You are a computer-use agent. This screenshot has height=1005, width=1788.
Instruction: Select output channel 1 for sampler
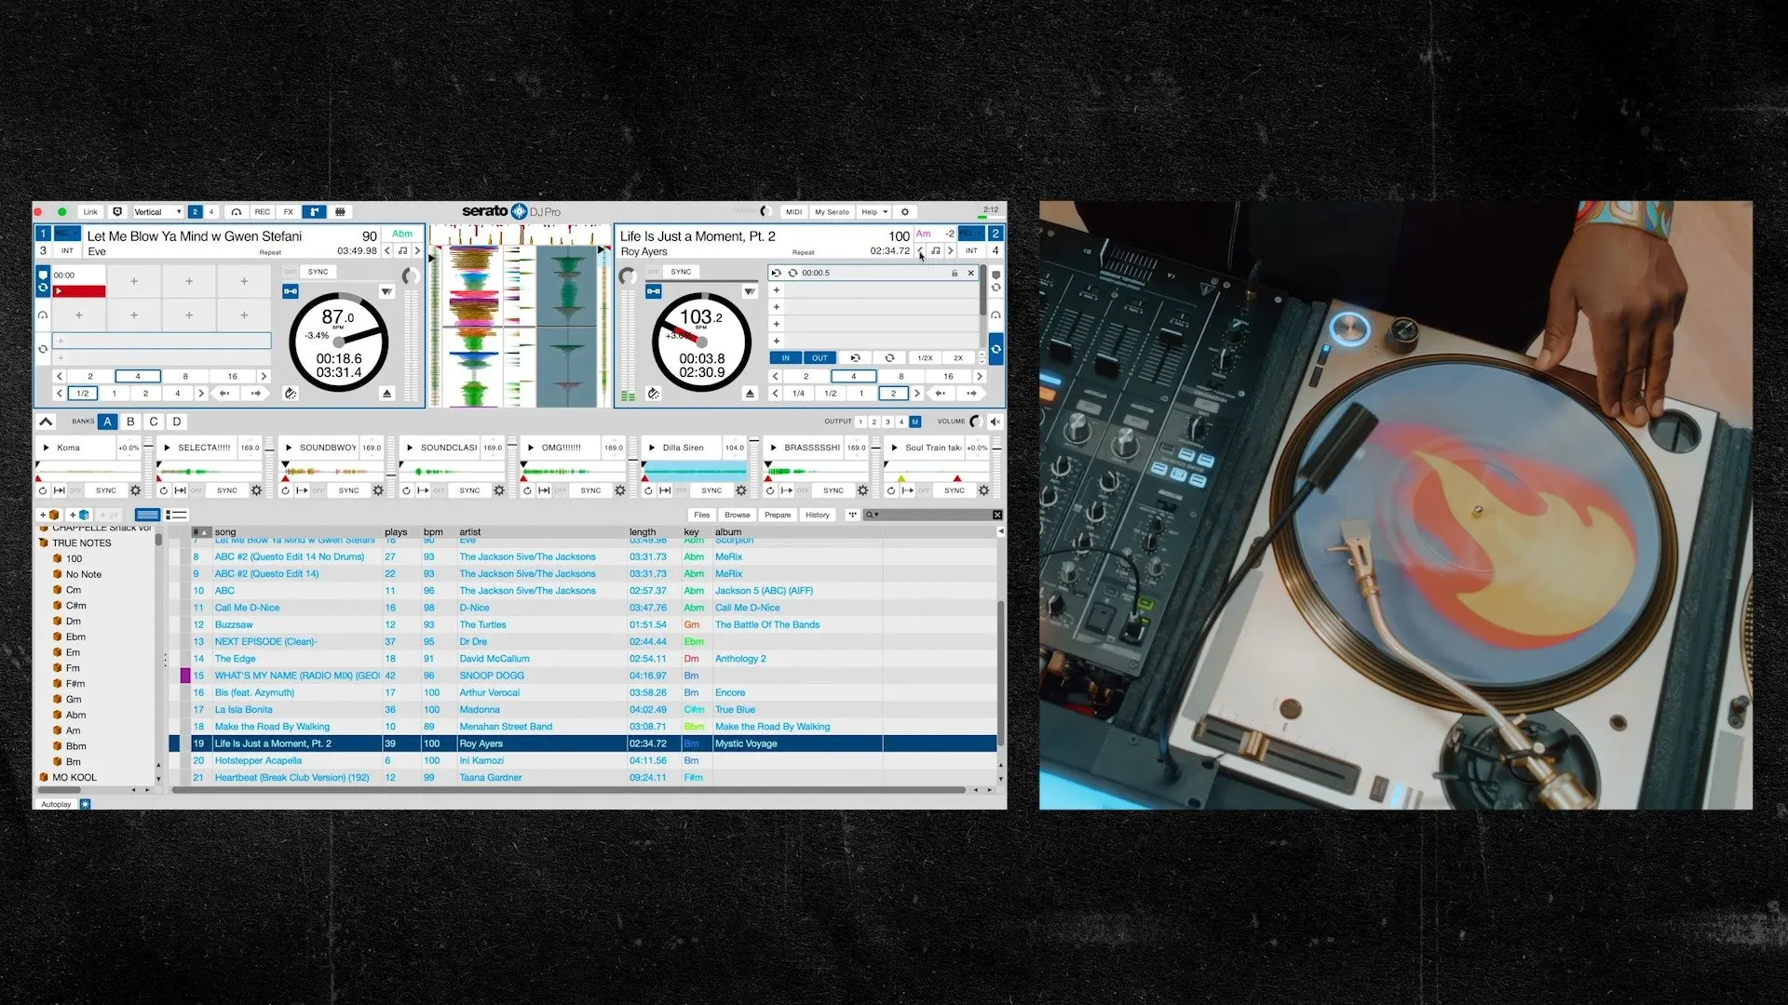pos(860,422)
